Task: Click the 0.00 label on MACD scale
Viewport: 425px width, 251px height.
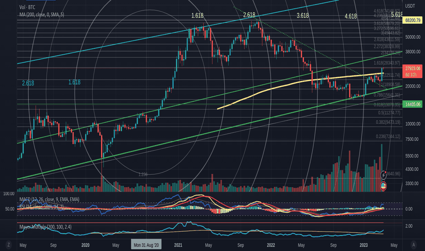Action: point(409,209)
